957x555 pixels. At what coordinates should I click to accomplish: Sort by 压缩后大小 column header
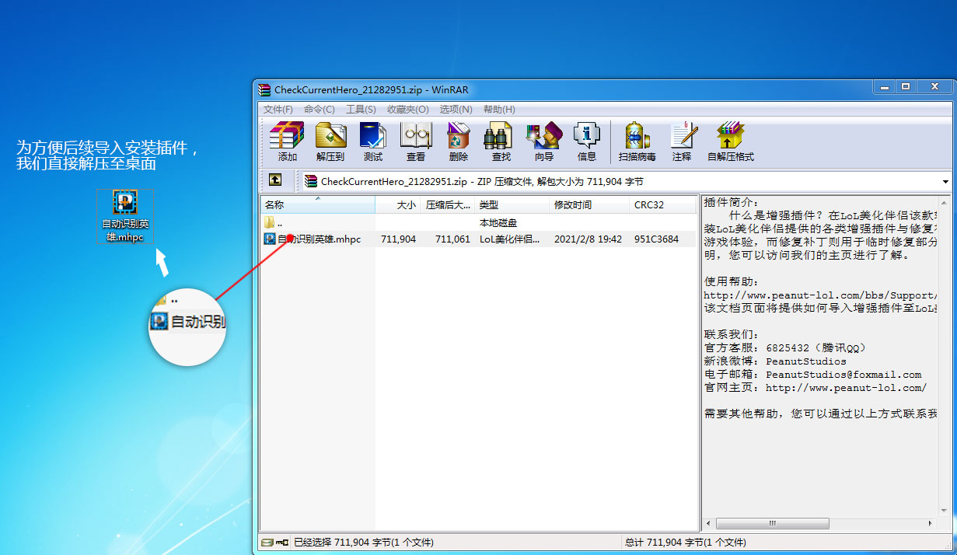click(x=447, y=205)
